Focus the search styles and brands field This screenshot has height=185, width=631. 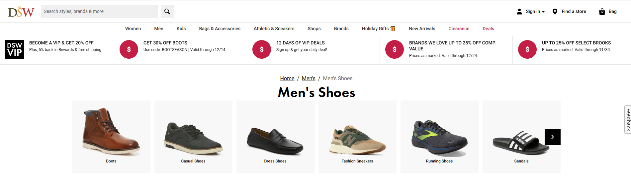point(99,12)
